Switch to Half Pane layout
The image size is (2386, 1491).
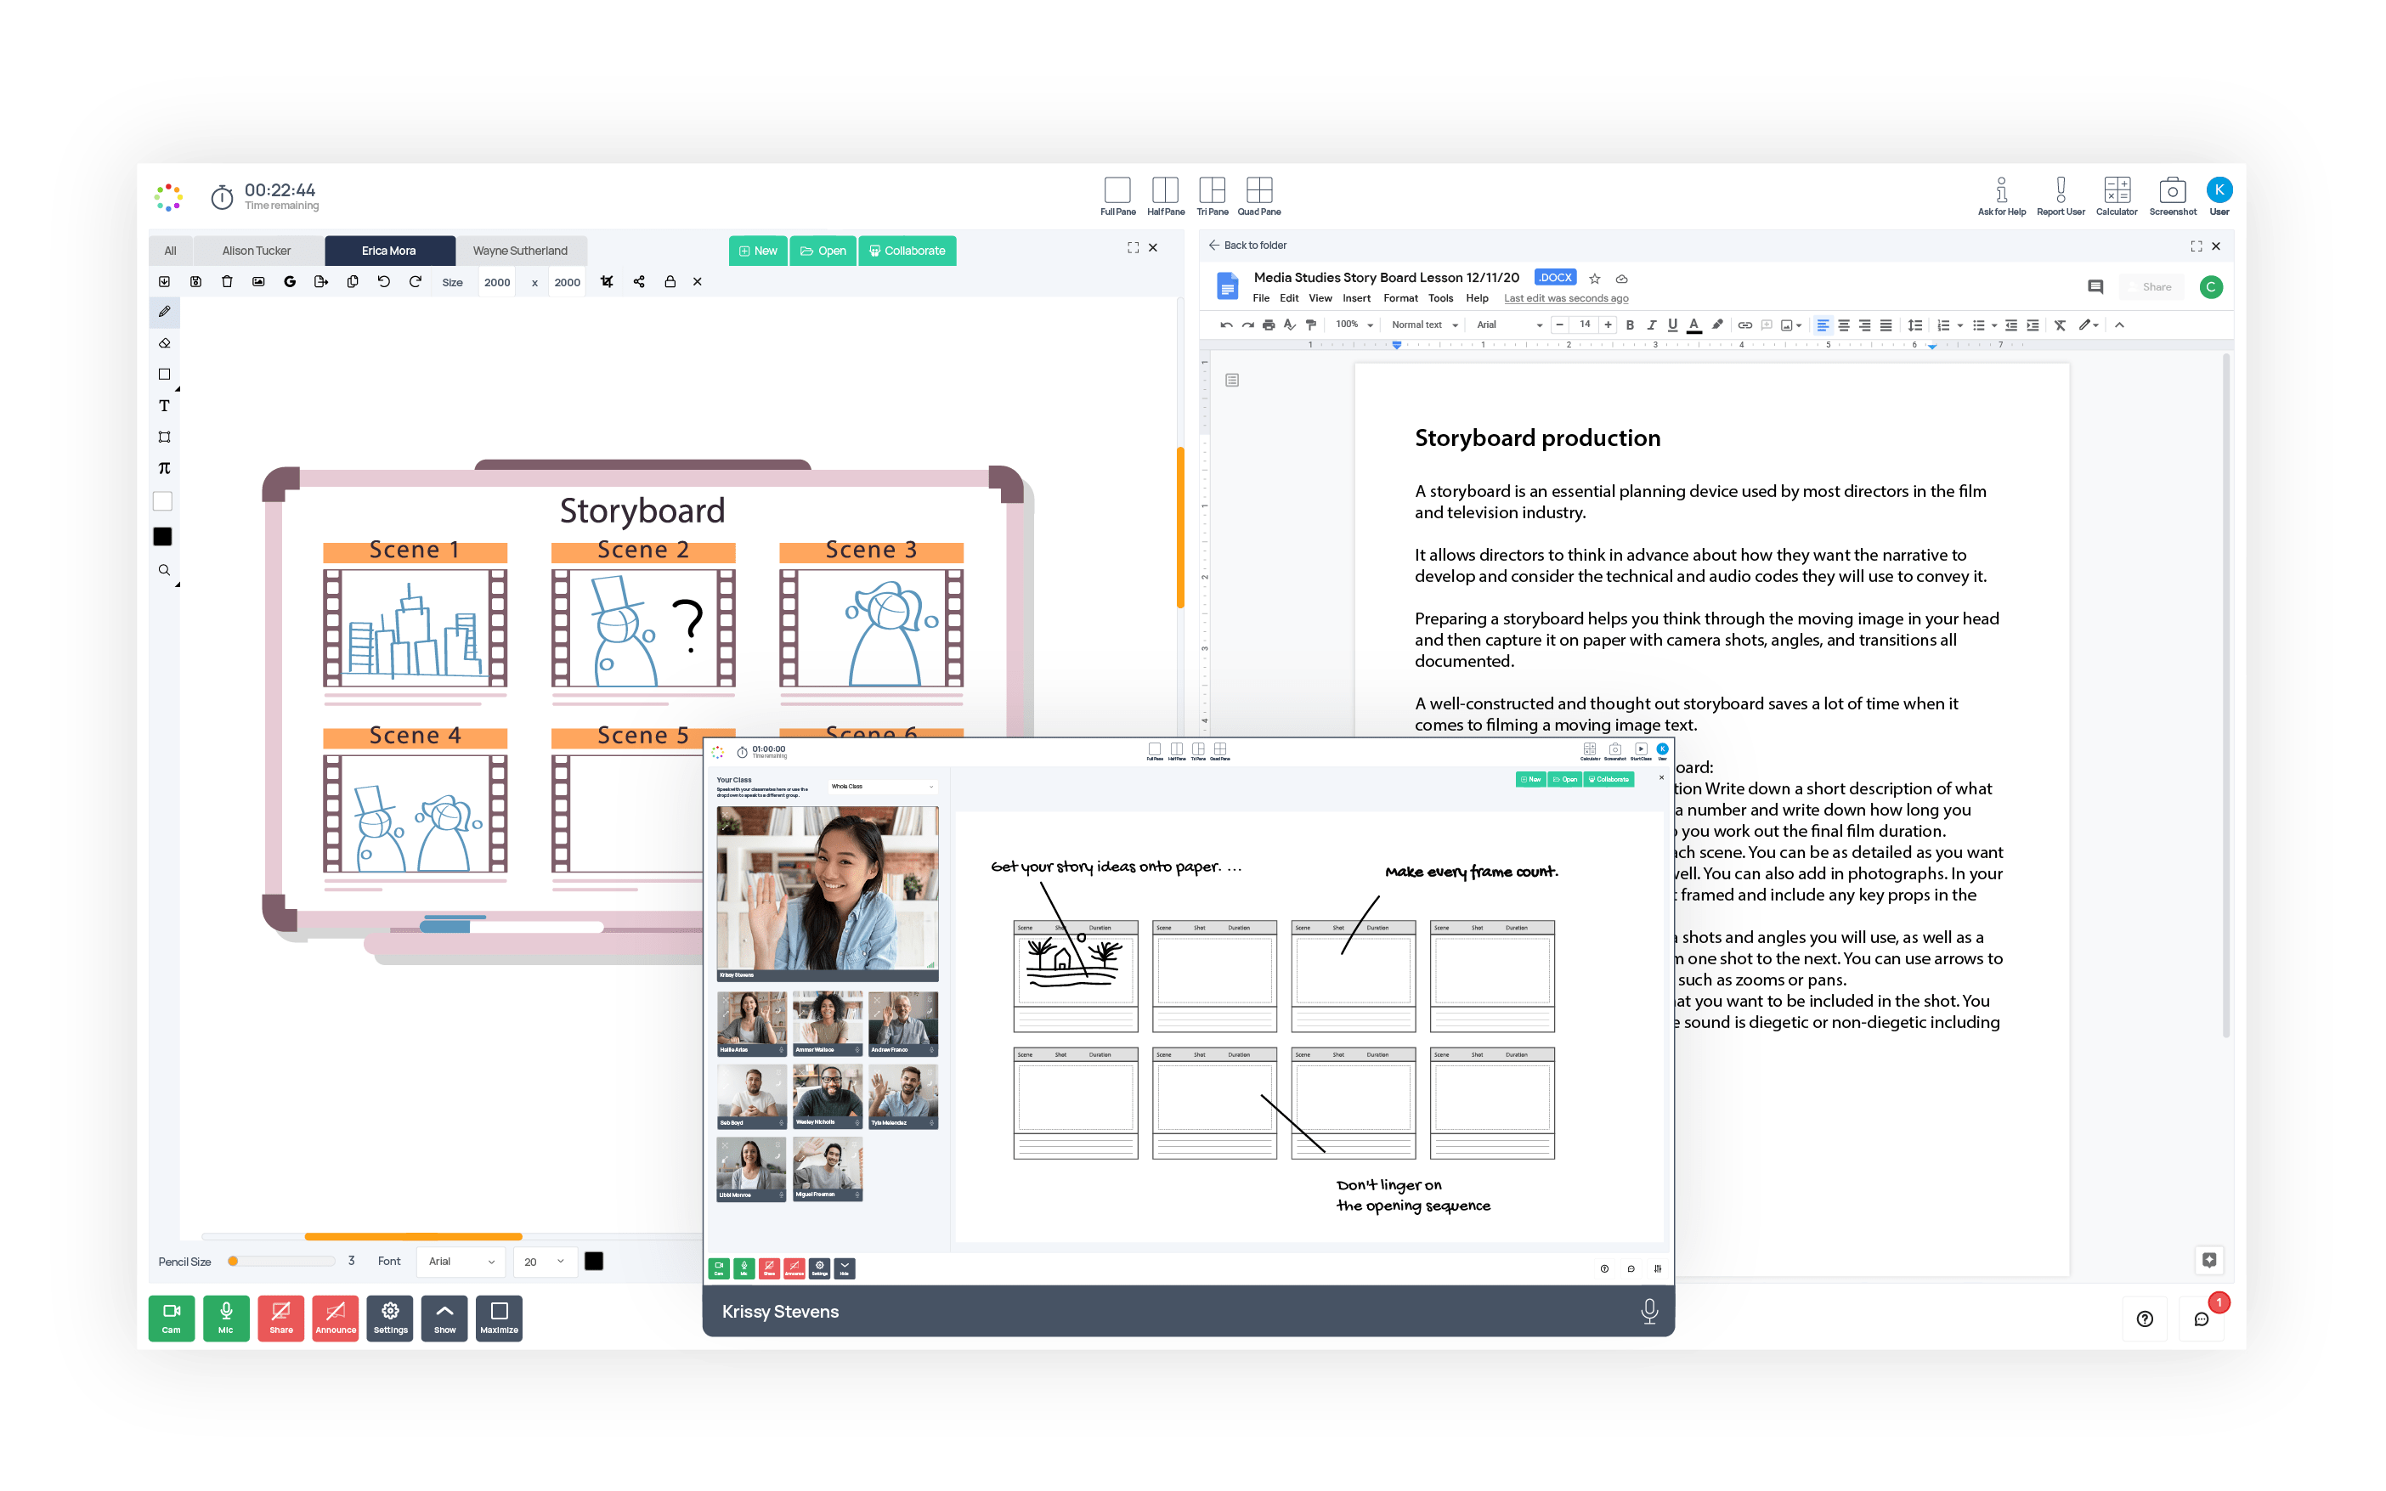point(1166,196)
